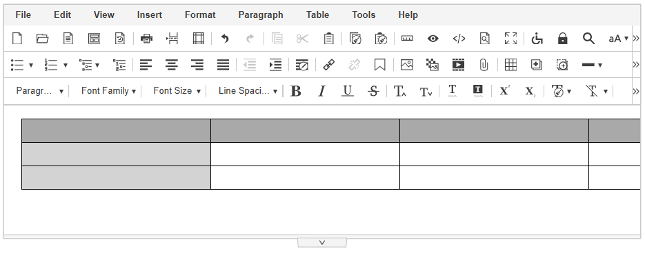The height and width of the screenshot is (260, 645).
Task: Open the Table menu
Action: click(317, 14)
